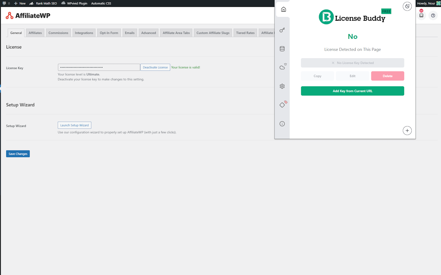
Task: Click the Delete button in License Buddy
Action: pyautogui.click(x=388, y=76)
